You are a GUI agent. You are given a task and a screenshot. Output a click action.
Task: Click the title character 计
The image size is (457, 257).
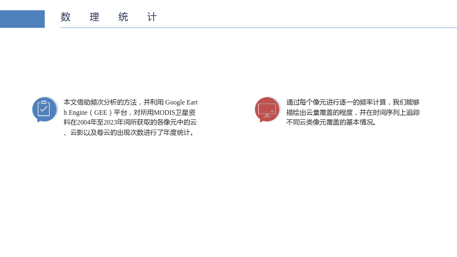pos(152,17)
